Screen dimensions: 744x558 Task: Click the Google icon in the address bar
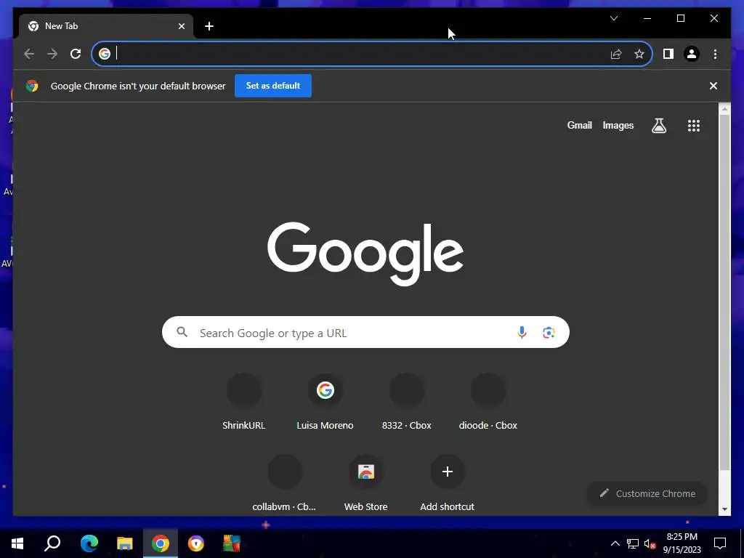coord(105,54)
